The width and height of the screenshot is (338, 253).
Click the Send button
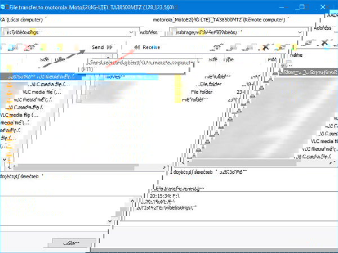[x=103, y=47]
